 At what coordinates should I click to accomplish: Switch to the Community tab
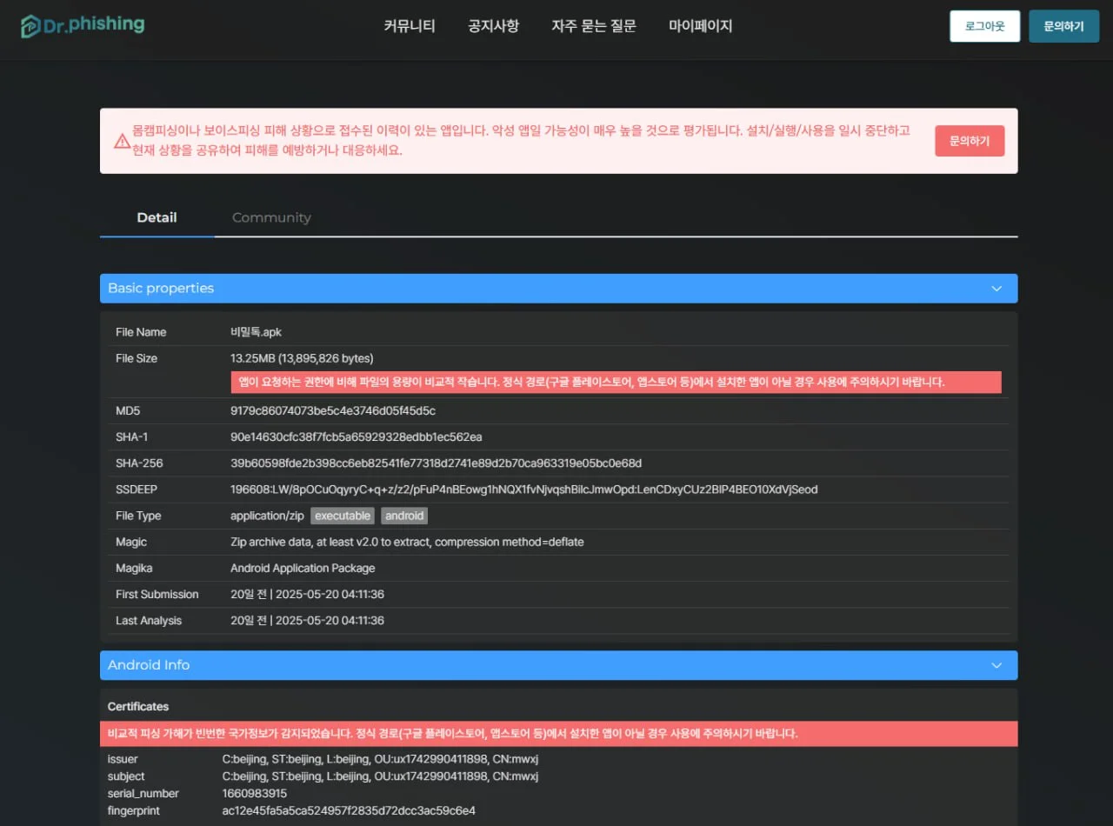point(271,217)
